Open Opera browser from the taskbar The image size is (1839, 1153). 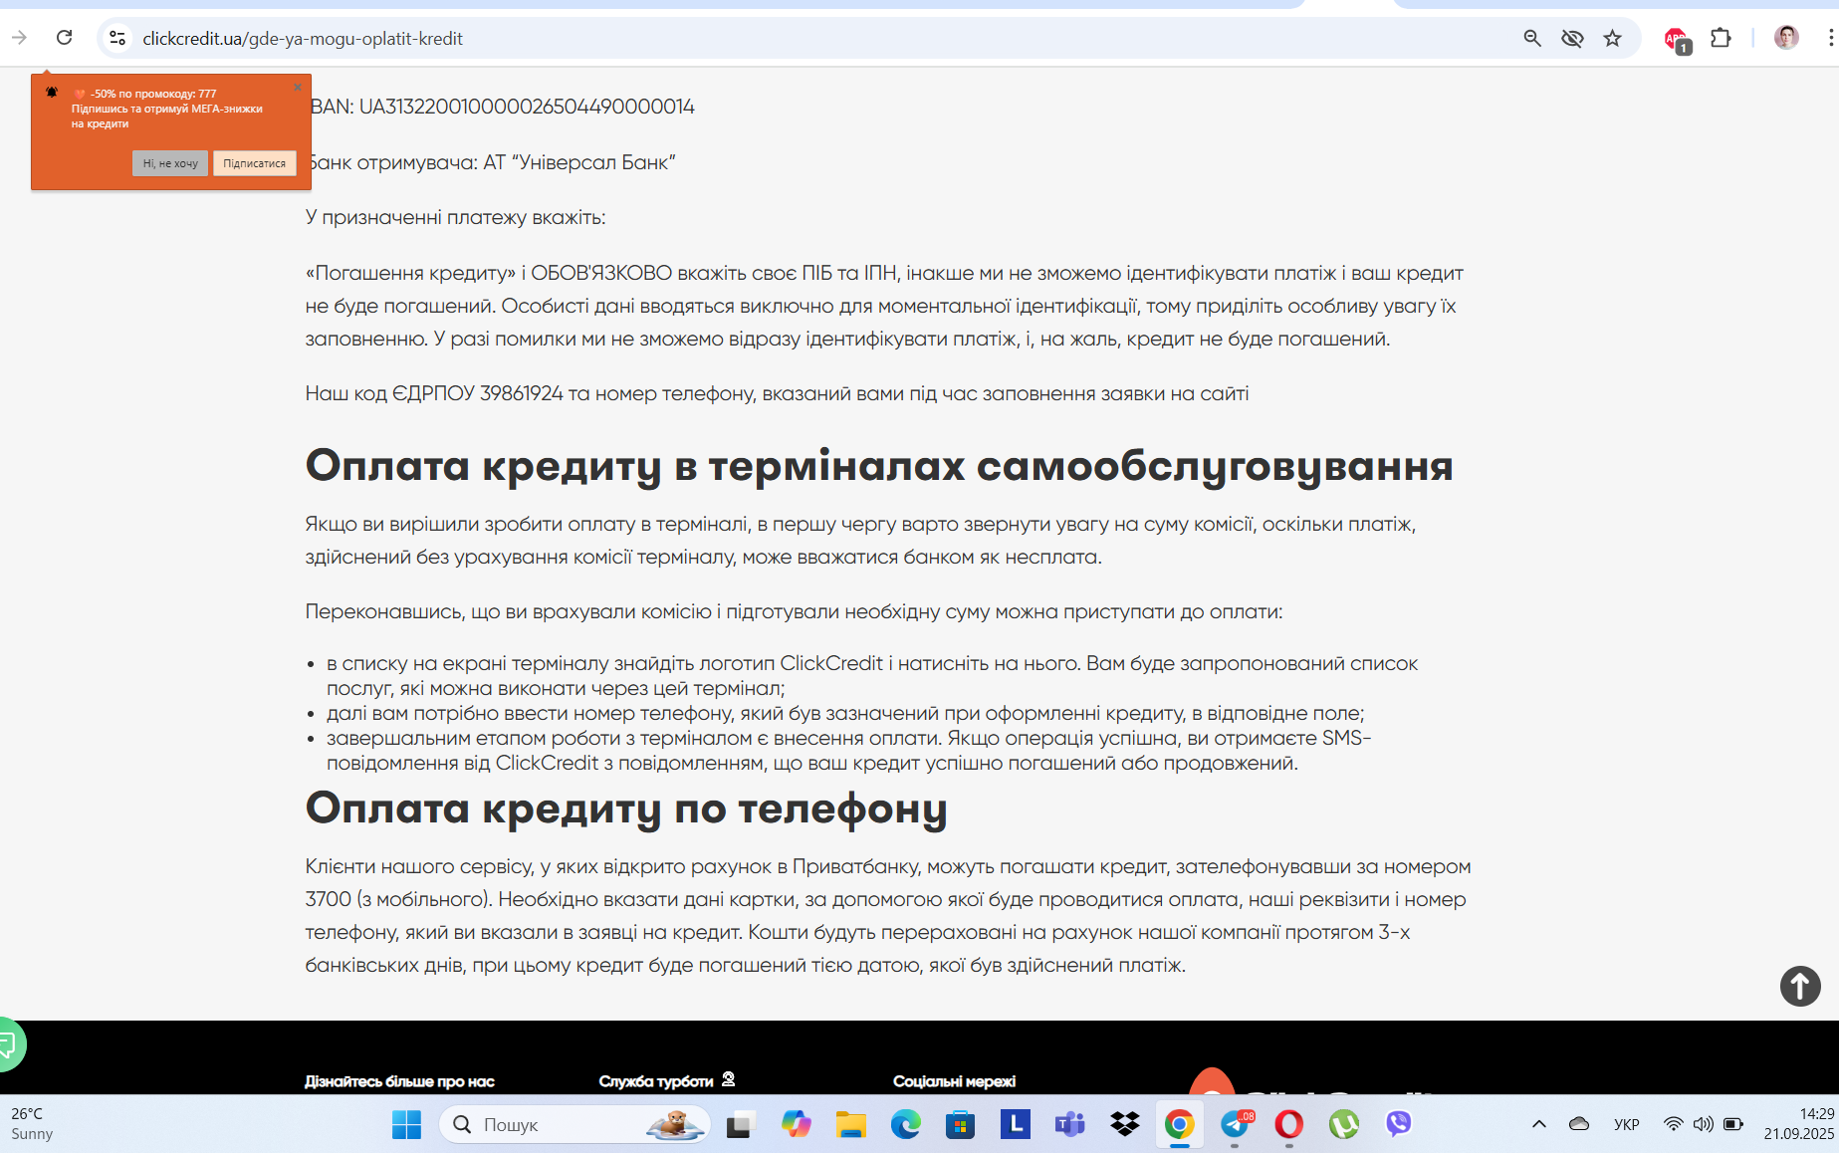1288,1125
